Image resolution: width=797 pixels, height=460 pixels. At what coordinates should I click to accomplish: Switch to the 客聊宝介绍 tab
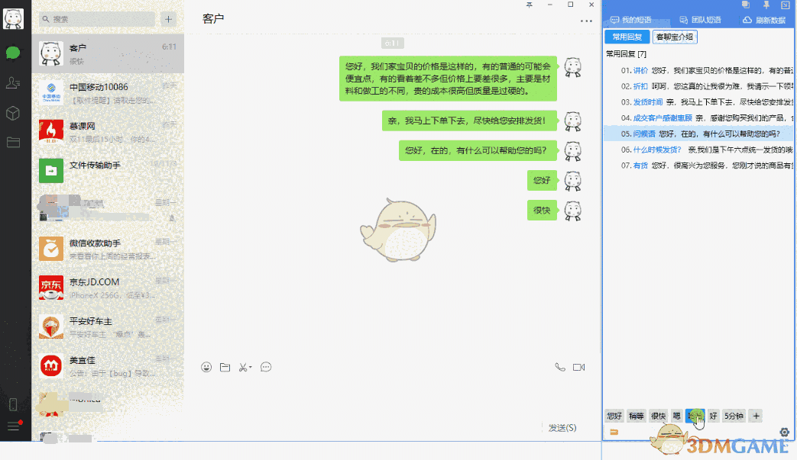[673, 37]
